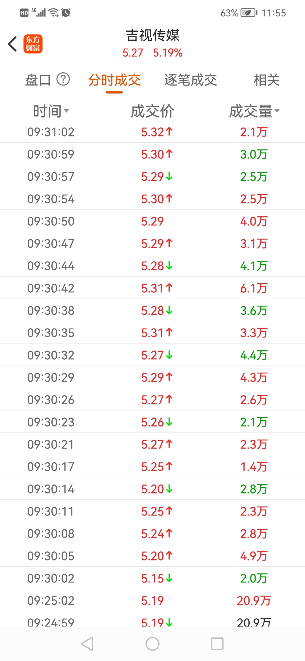Tap the question mark help icon beside 盘口
The image size is (305, 661).
[x=63, y=79]
